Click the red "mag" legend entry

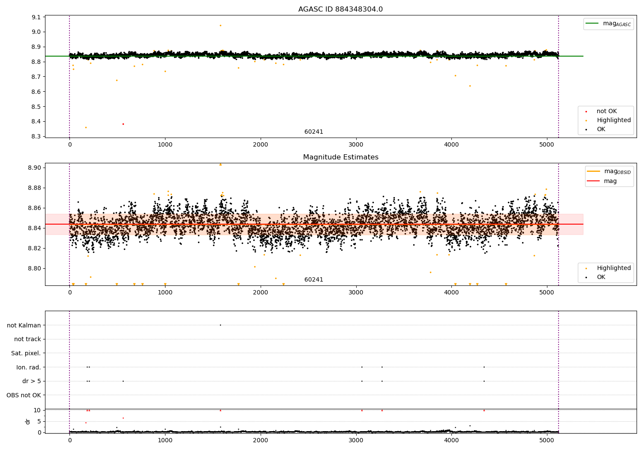pyautogui.click(x=602, y=181)
